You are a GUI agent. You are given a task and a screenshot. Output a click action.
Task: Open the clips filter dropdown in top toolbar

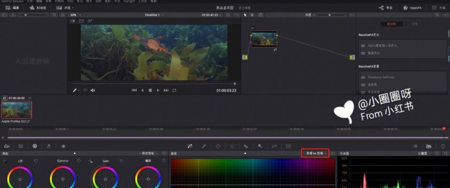point(65,8)
